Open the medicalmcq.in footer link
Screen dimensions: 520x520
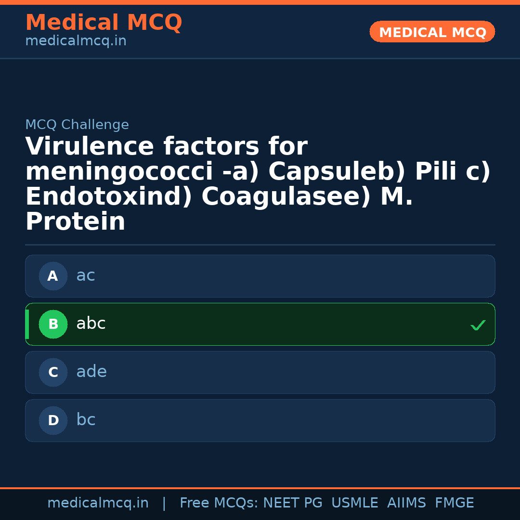98,503
